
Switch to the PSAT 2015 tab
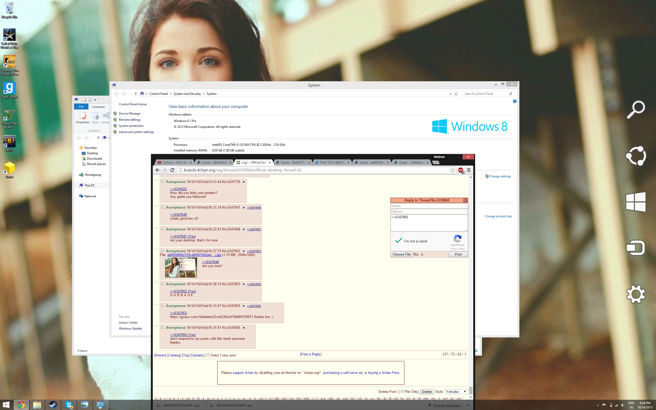(332, 162)
